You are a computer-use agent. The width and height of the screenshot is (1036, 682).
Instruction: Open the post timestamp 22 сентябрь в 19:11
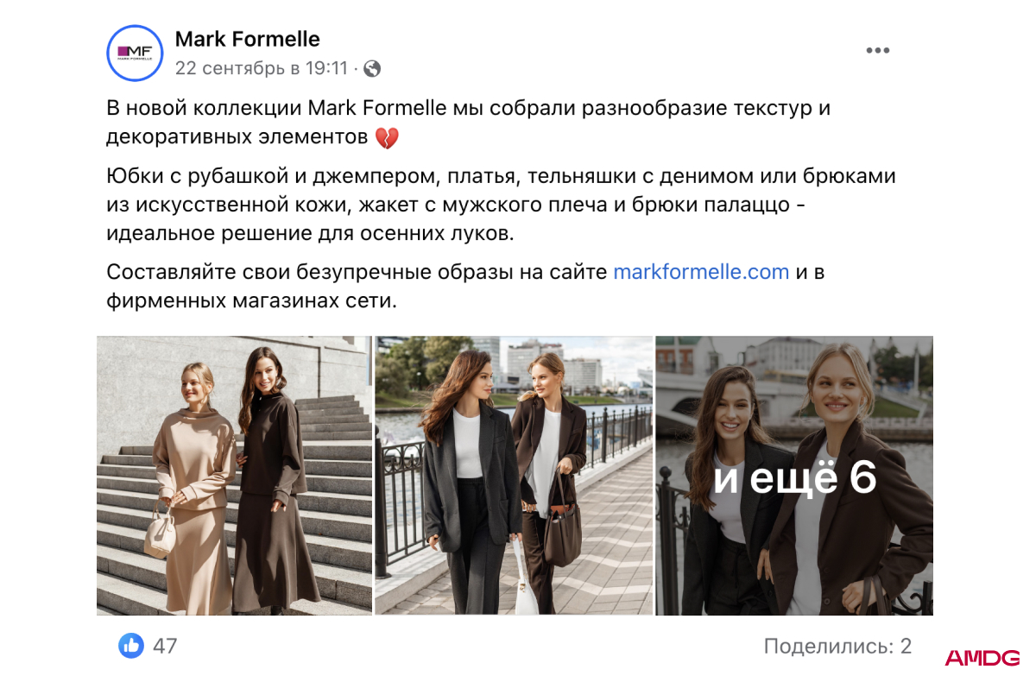[262, 68]
